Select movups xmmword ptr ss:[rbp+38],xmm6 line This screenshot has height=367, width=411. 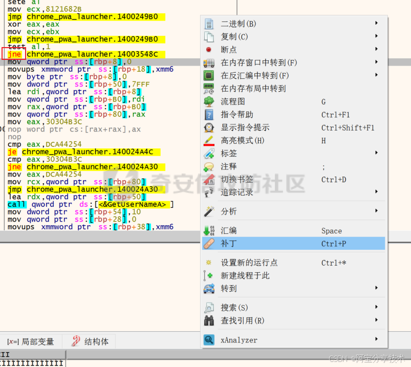(x=91, y=227)
